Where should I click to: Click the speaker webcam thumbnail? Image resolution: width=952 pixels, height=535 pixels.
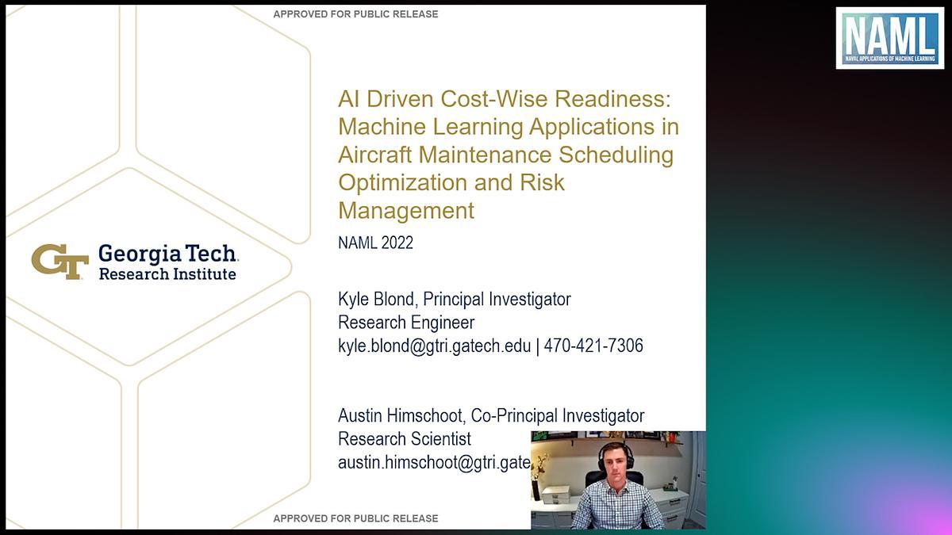coord(618,480)
